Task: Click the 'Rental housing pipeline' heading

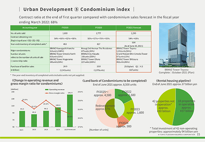Action: click(174, 81)
